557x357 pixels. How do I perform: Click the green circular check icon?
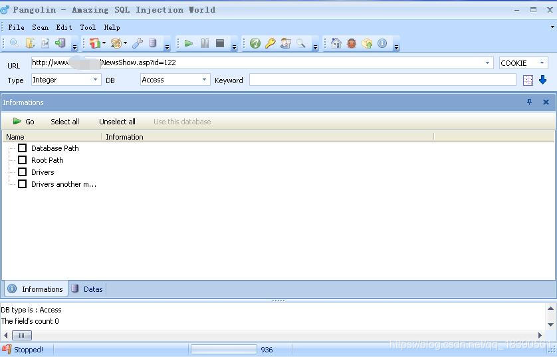tap(255, 43)
